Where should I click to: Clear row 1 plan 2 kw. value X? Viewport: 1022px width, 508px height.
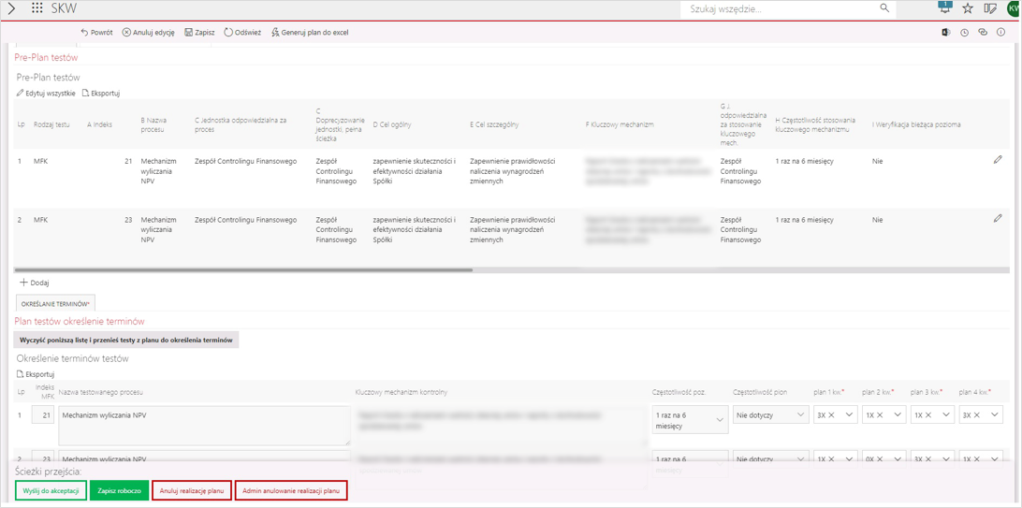coord(879,414)
